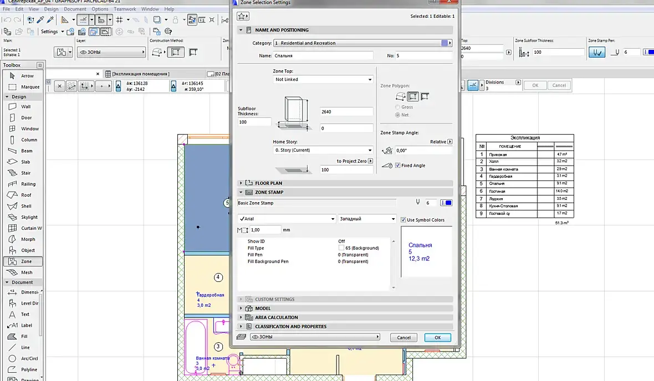Click OK in Zone Selection Settings

pos(437,338)
